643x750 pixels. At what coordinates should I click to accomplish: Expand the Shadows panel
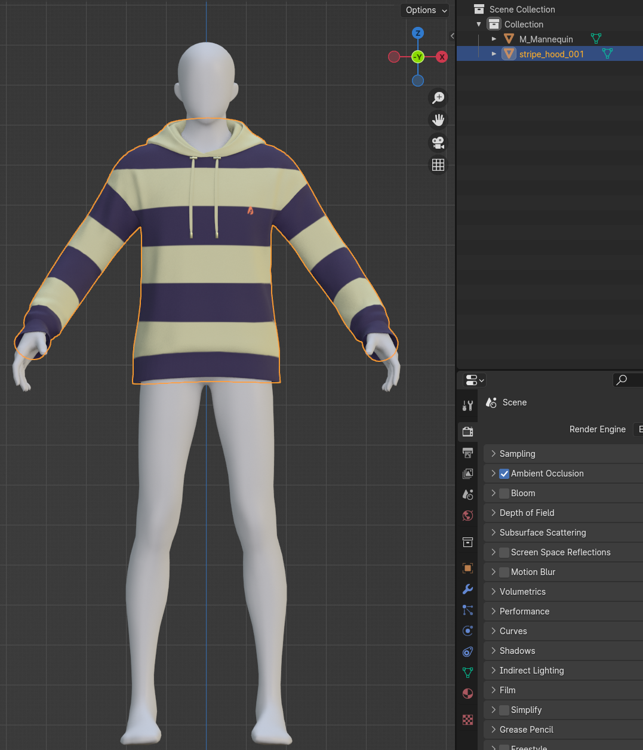point(517,651)
